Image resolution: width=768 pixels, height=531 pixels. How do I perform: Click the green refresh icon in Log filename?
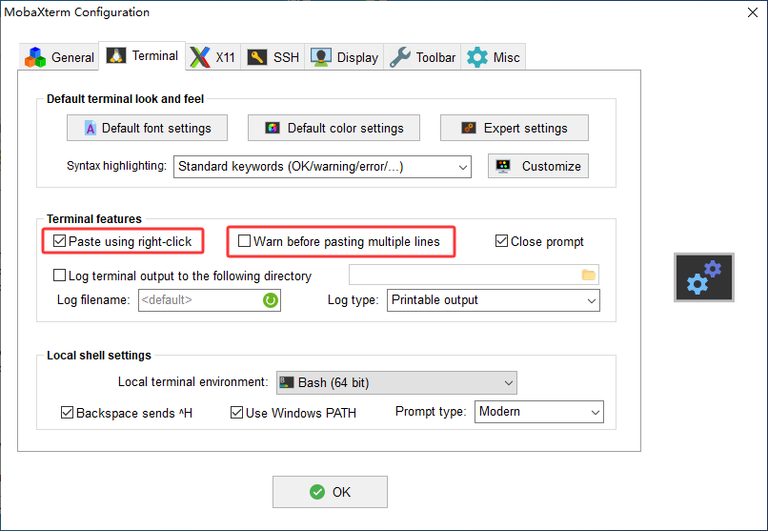271,299
